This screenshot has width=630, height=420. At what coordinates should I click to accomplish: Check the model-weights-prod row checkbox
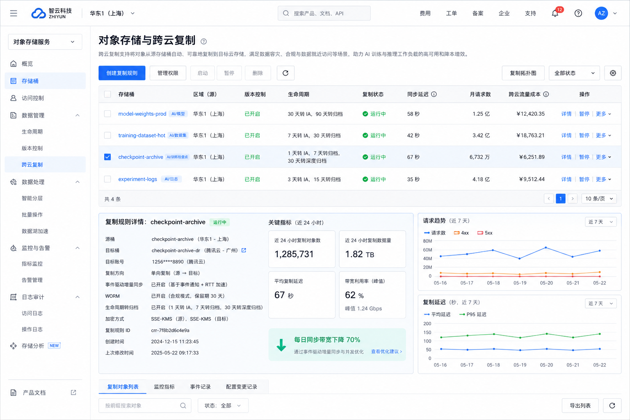pos(107,114)
